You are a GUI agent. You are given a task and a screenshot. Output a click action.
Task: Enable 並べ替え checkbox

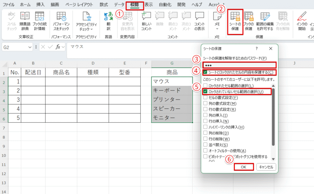coord(205,145)
